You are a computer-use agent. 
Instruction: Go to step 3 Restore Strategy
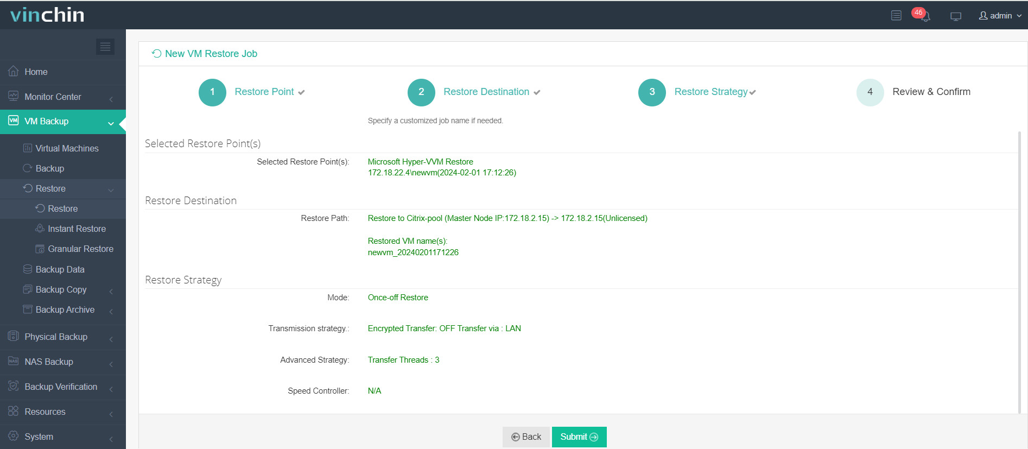pyautogui.click(x=697, y=92)
